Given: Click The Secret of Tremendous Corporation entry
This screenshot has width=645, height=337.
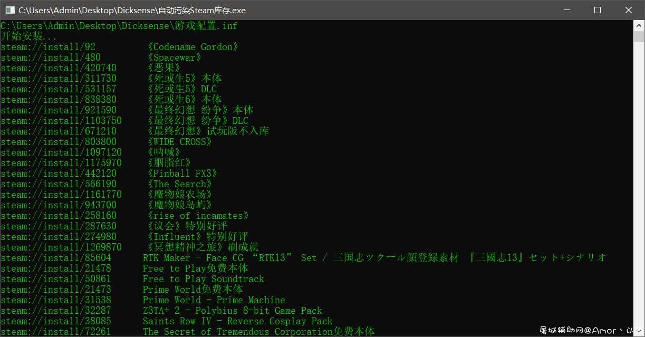Looking at the screenshot, I should click(259, 332).
